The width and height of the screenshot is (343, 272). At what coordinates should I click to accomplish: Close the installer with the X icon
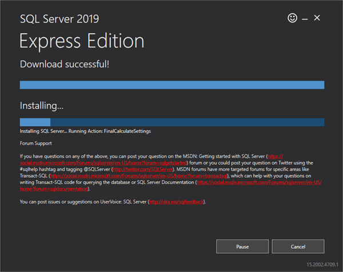317,18
